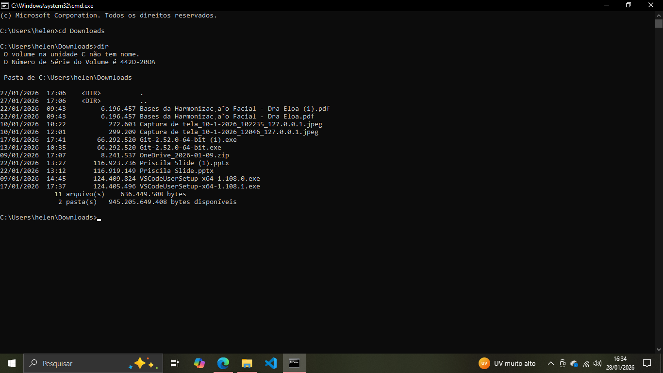Minimize the cmd.exe window

(606, 5)
